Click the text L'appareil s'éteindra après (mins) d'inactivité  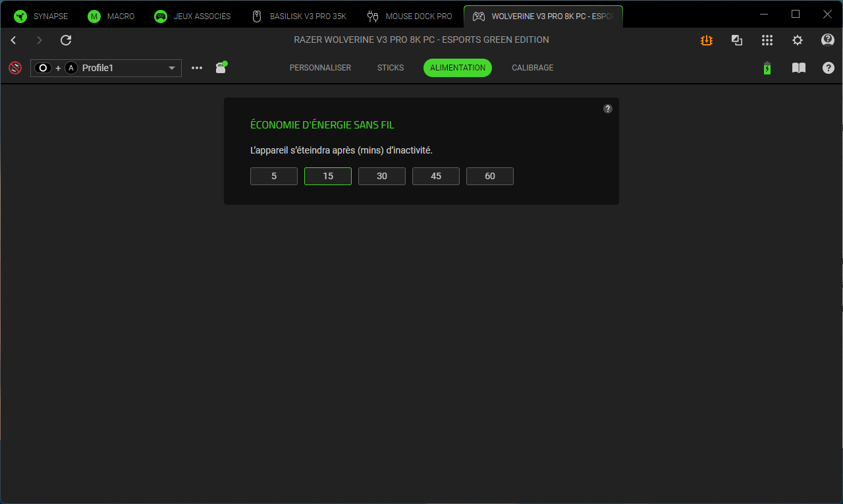(x=341, y=150)
